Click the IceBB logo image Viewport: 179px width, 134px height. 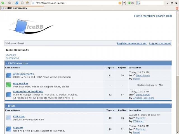tap(31, 27)
